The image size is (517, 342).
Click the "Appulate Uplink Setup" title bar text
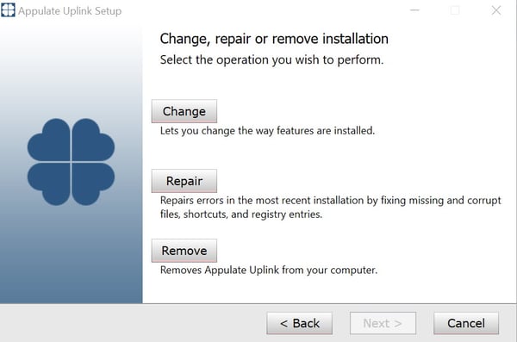click(x=70, y=11)
